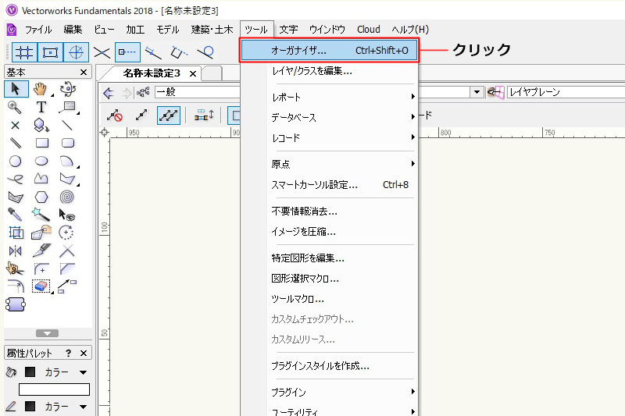Select the Pan hand tool
This screenshot has height=416, width=625.
(41, 89)
